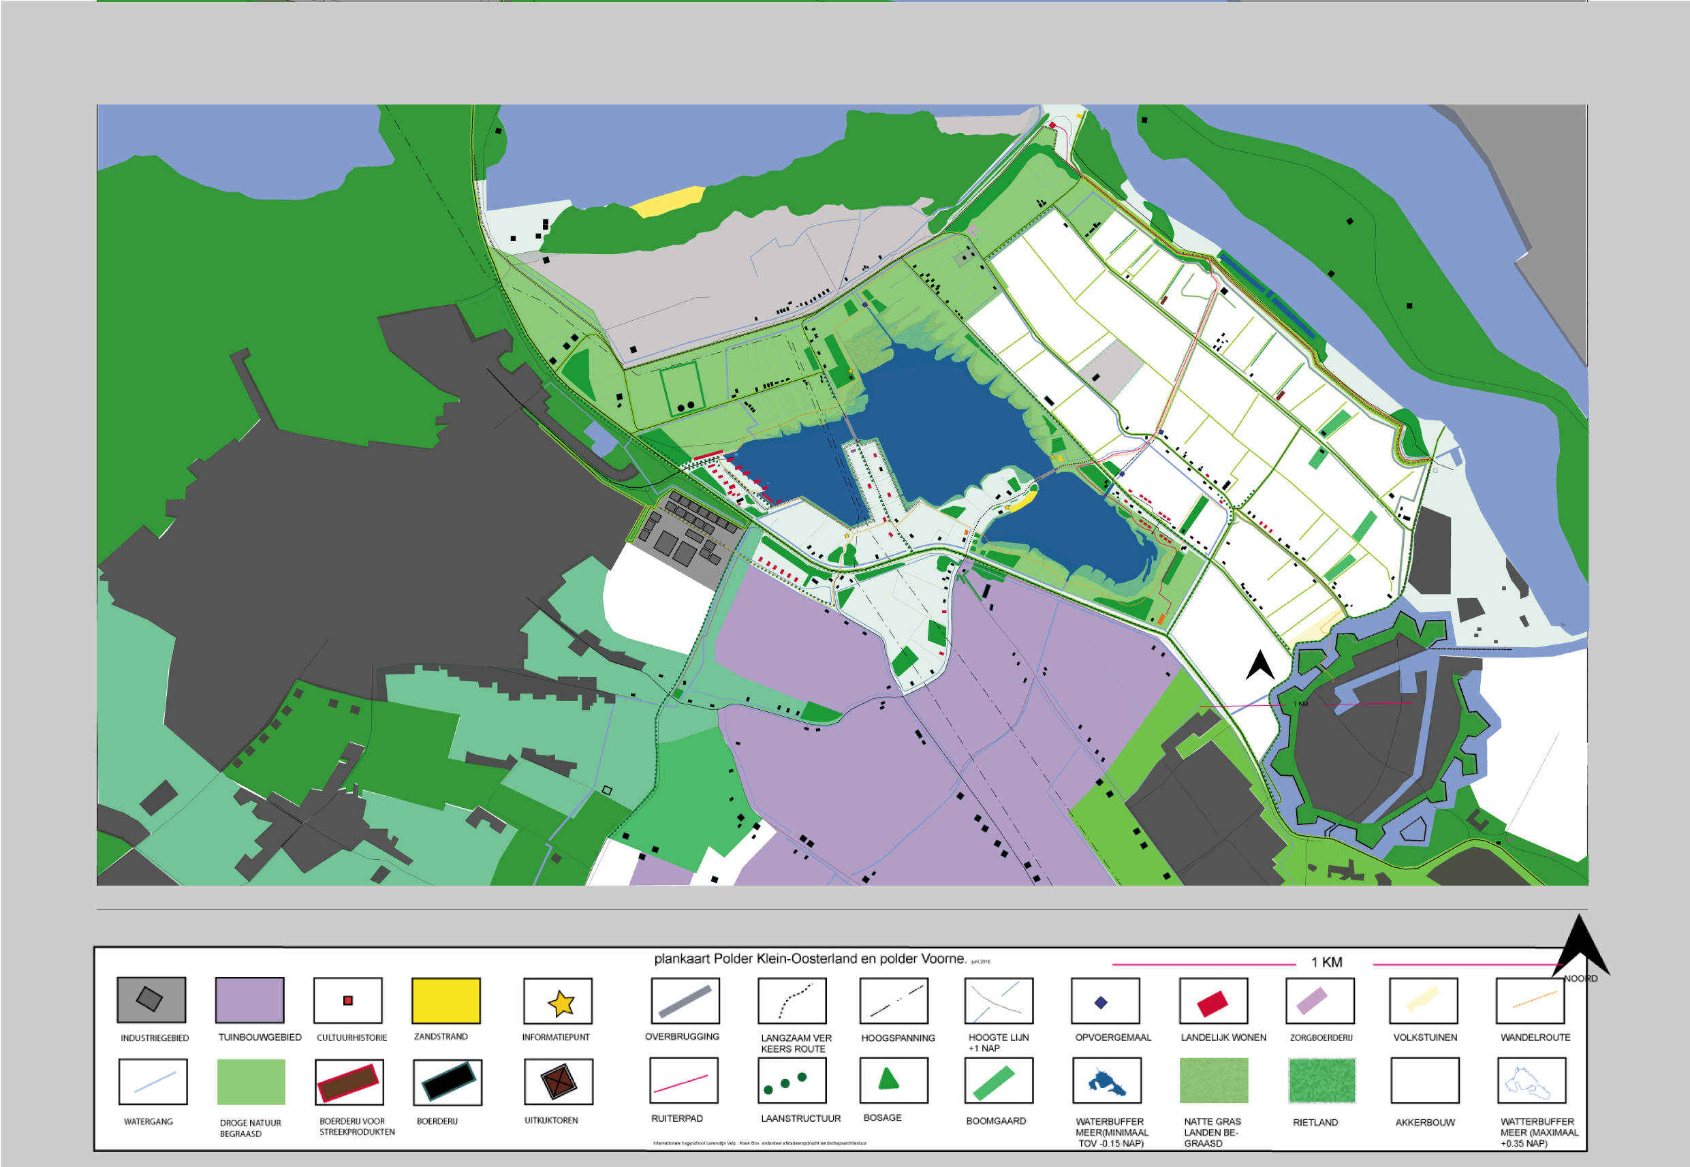1690x1167 pixels.
Task: Click the 1 KM scale label in legend
Action: [x=1326, y=962]
